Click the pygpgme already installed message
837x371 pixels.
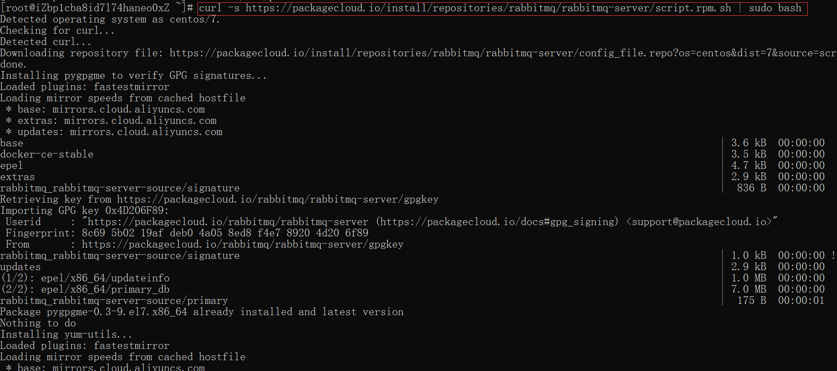tap(202, 312)
